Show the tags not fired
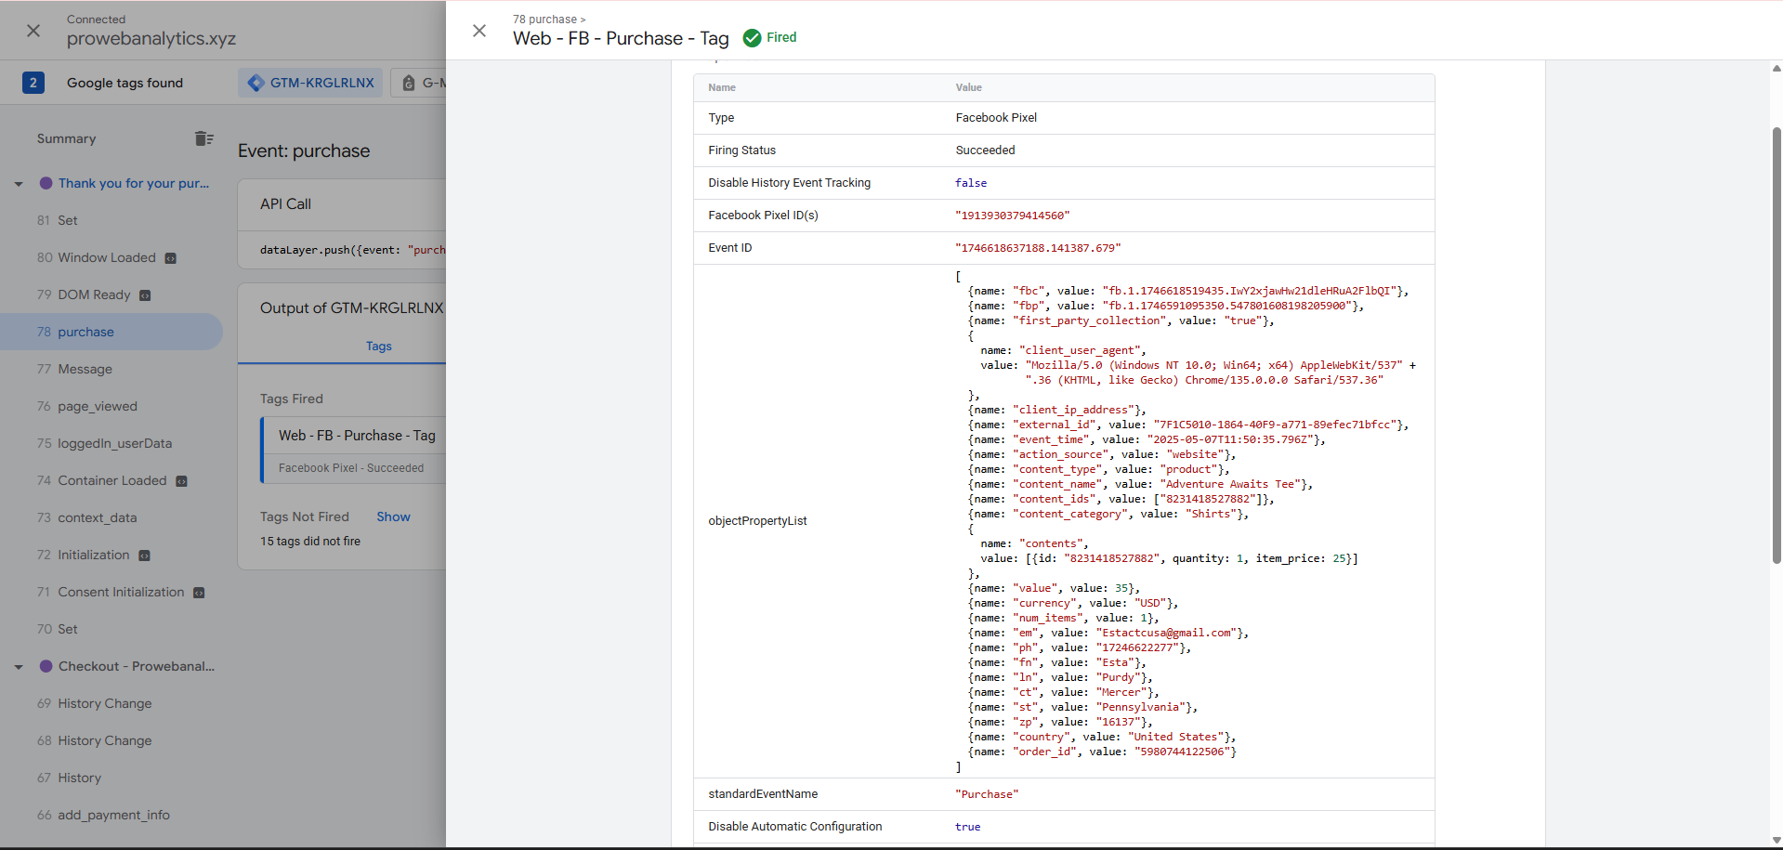Image resolution: width=1783 pixels, height=850 pixels. (393, 517)
